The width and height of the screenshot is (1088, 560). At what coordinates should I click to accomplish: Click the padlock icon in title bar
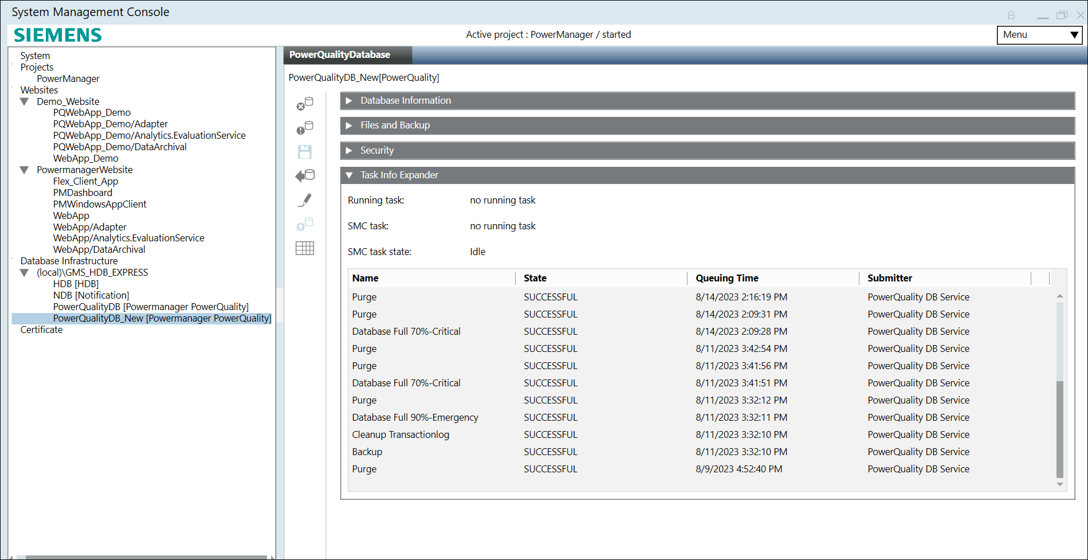(x=1011, y=15)
